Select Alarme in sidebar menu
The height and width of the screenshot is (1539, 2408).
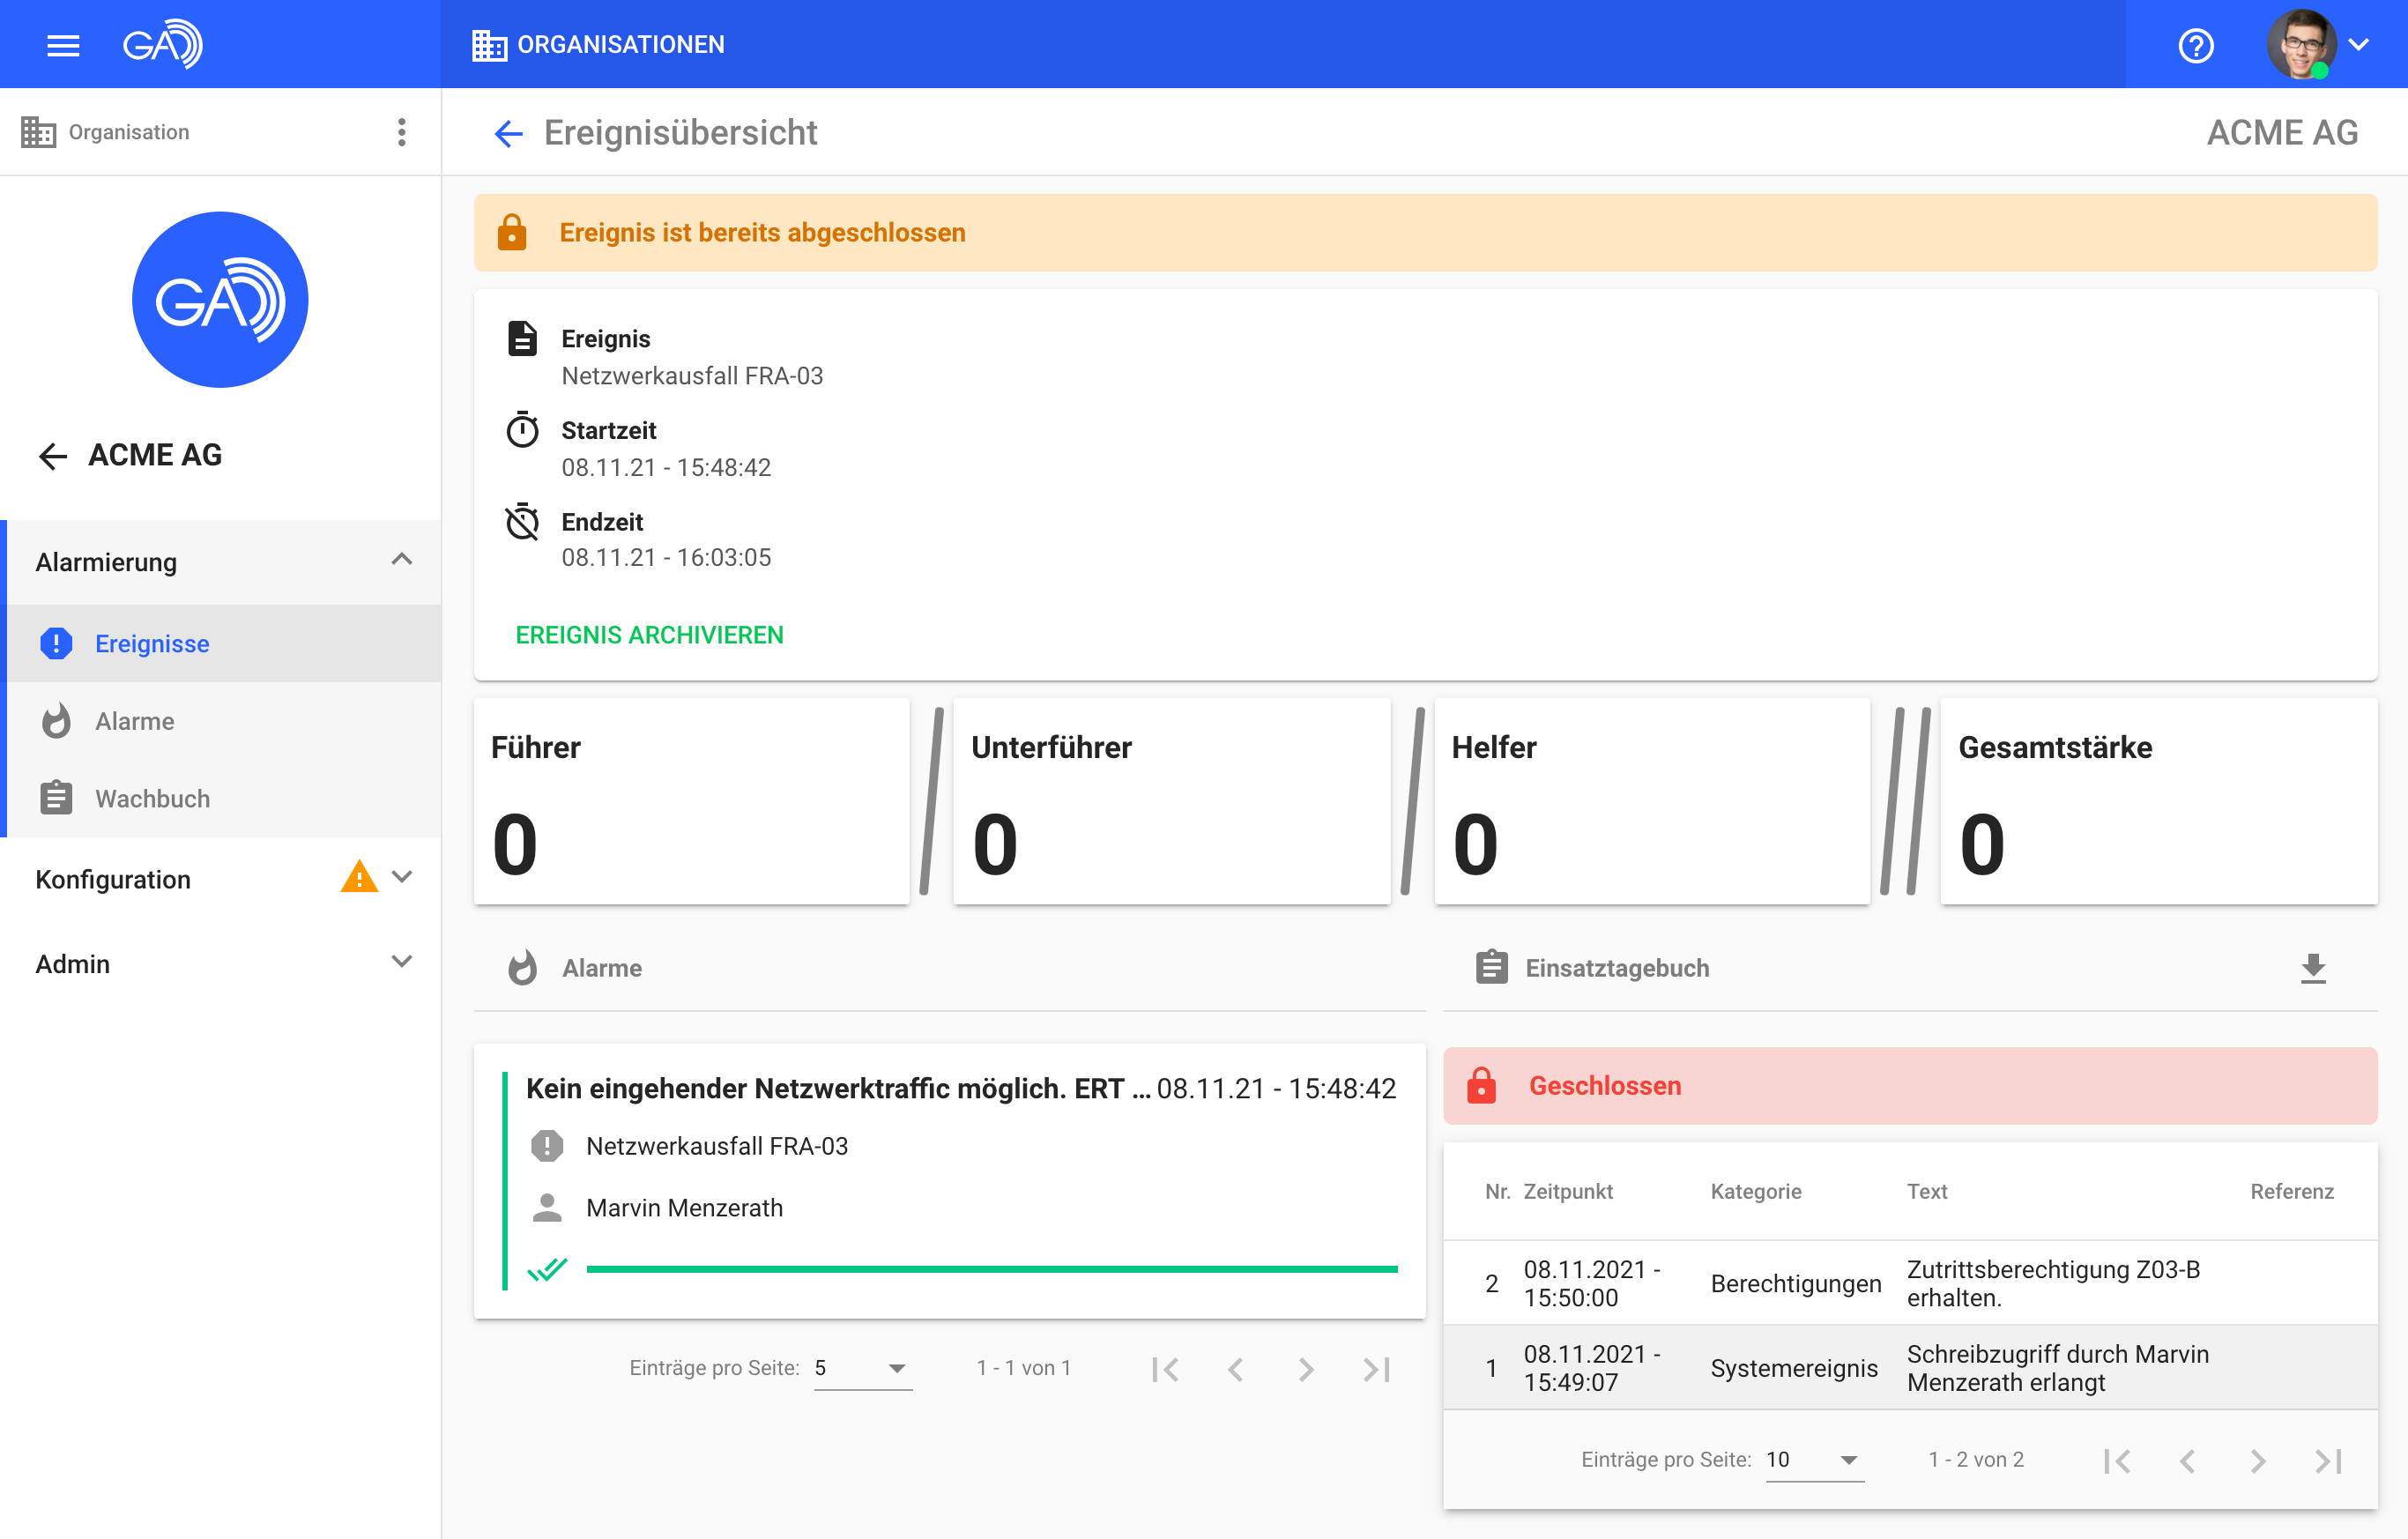134,721
